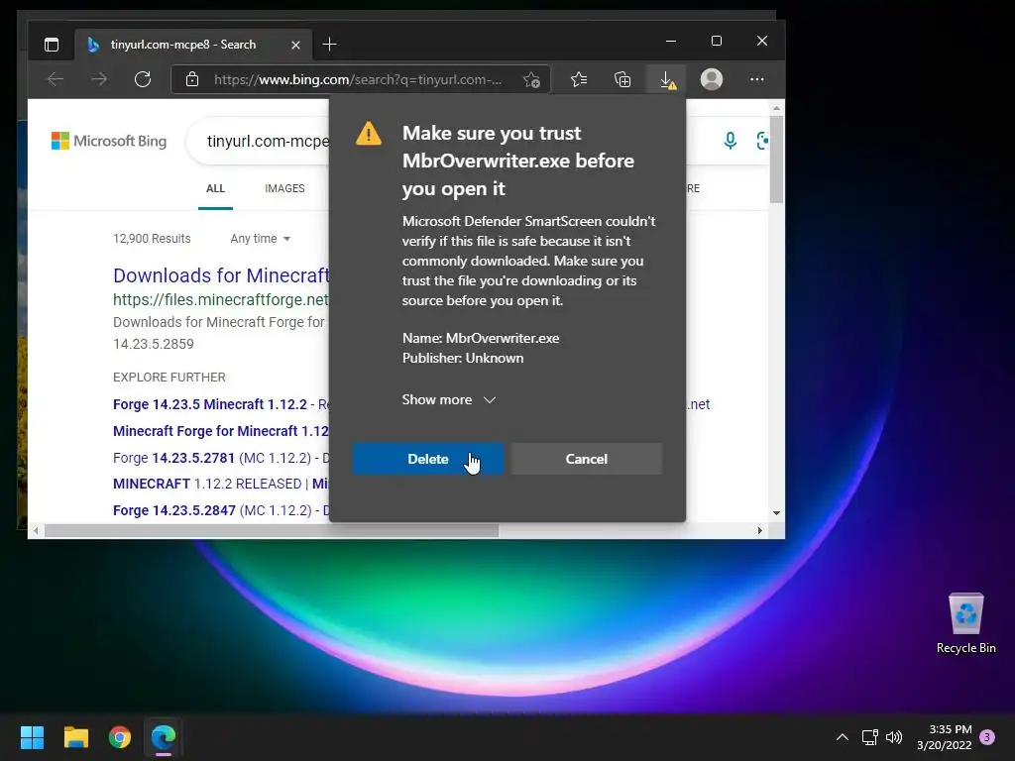
Task: Click horizontal scrollbar right arrow
Action: coord(760,531)
